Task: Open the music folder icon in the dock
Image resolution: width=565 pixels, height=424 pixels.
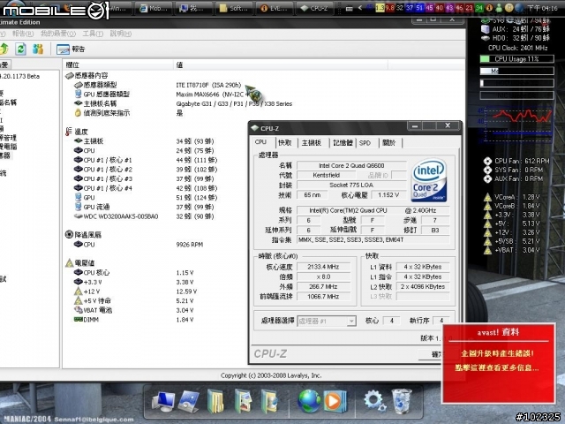Action: coord(269,401)
